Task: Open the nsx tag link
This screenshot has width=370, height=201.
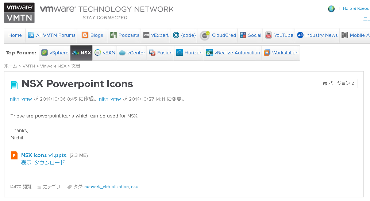Action: coord(135,187)
